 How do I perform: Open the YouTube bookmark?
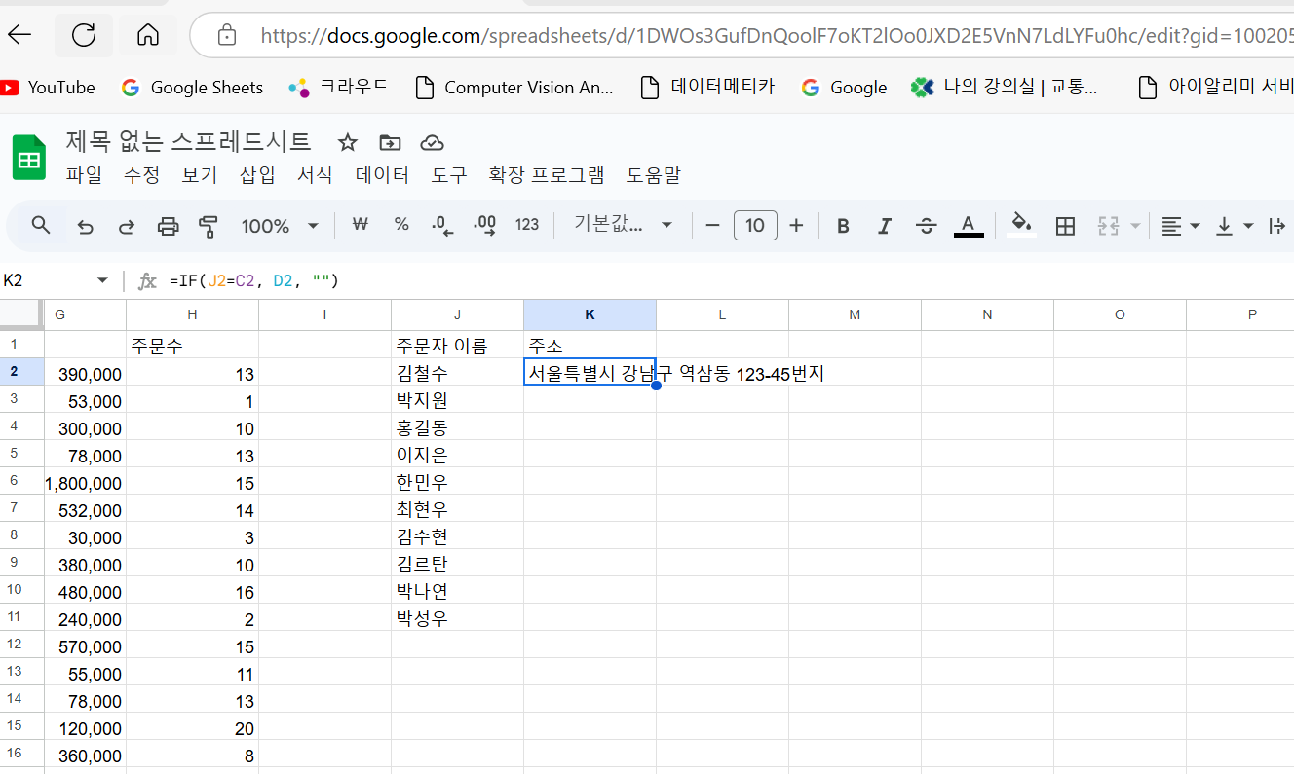[48, 88]
